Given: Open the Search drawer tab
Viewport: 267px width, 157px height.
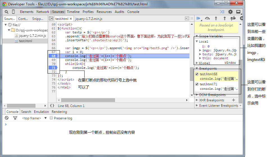Looking at the screenshot, I should (x=26, y=112).
